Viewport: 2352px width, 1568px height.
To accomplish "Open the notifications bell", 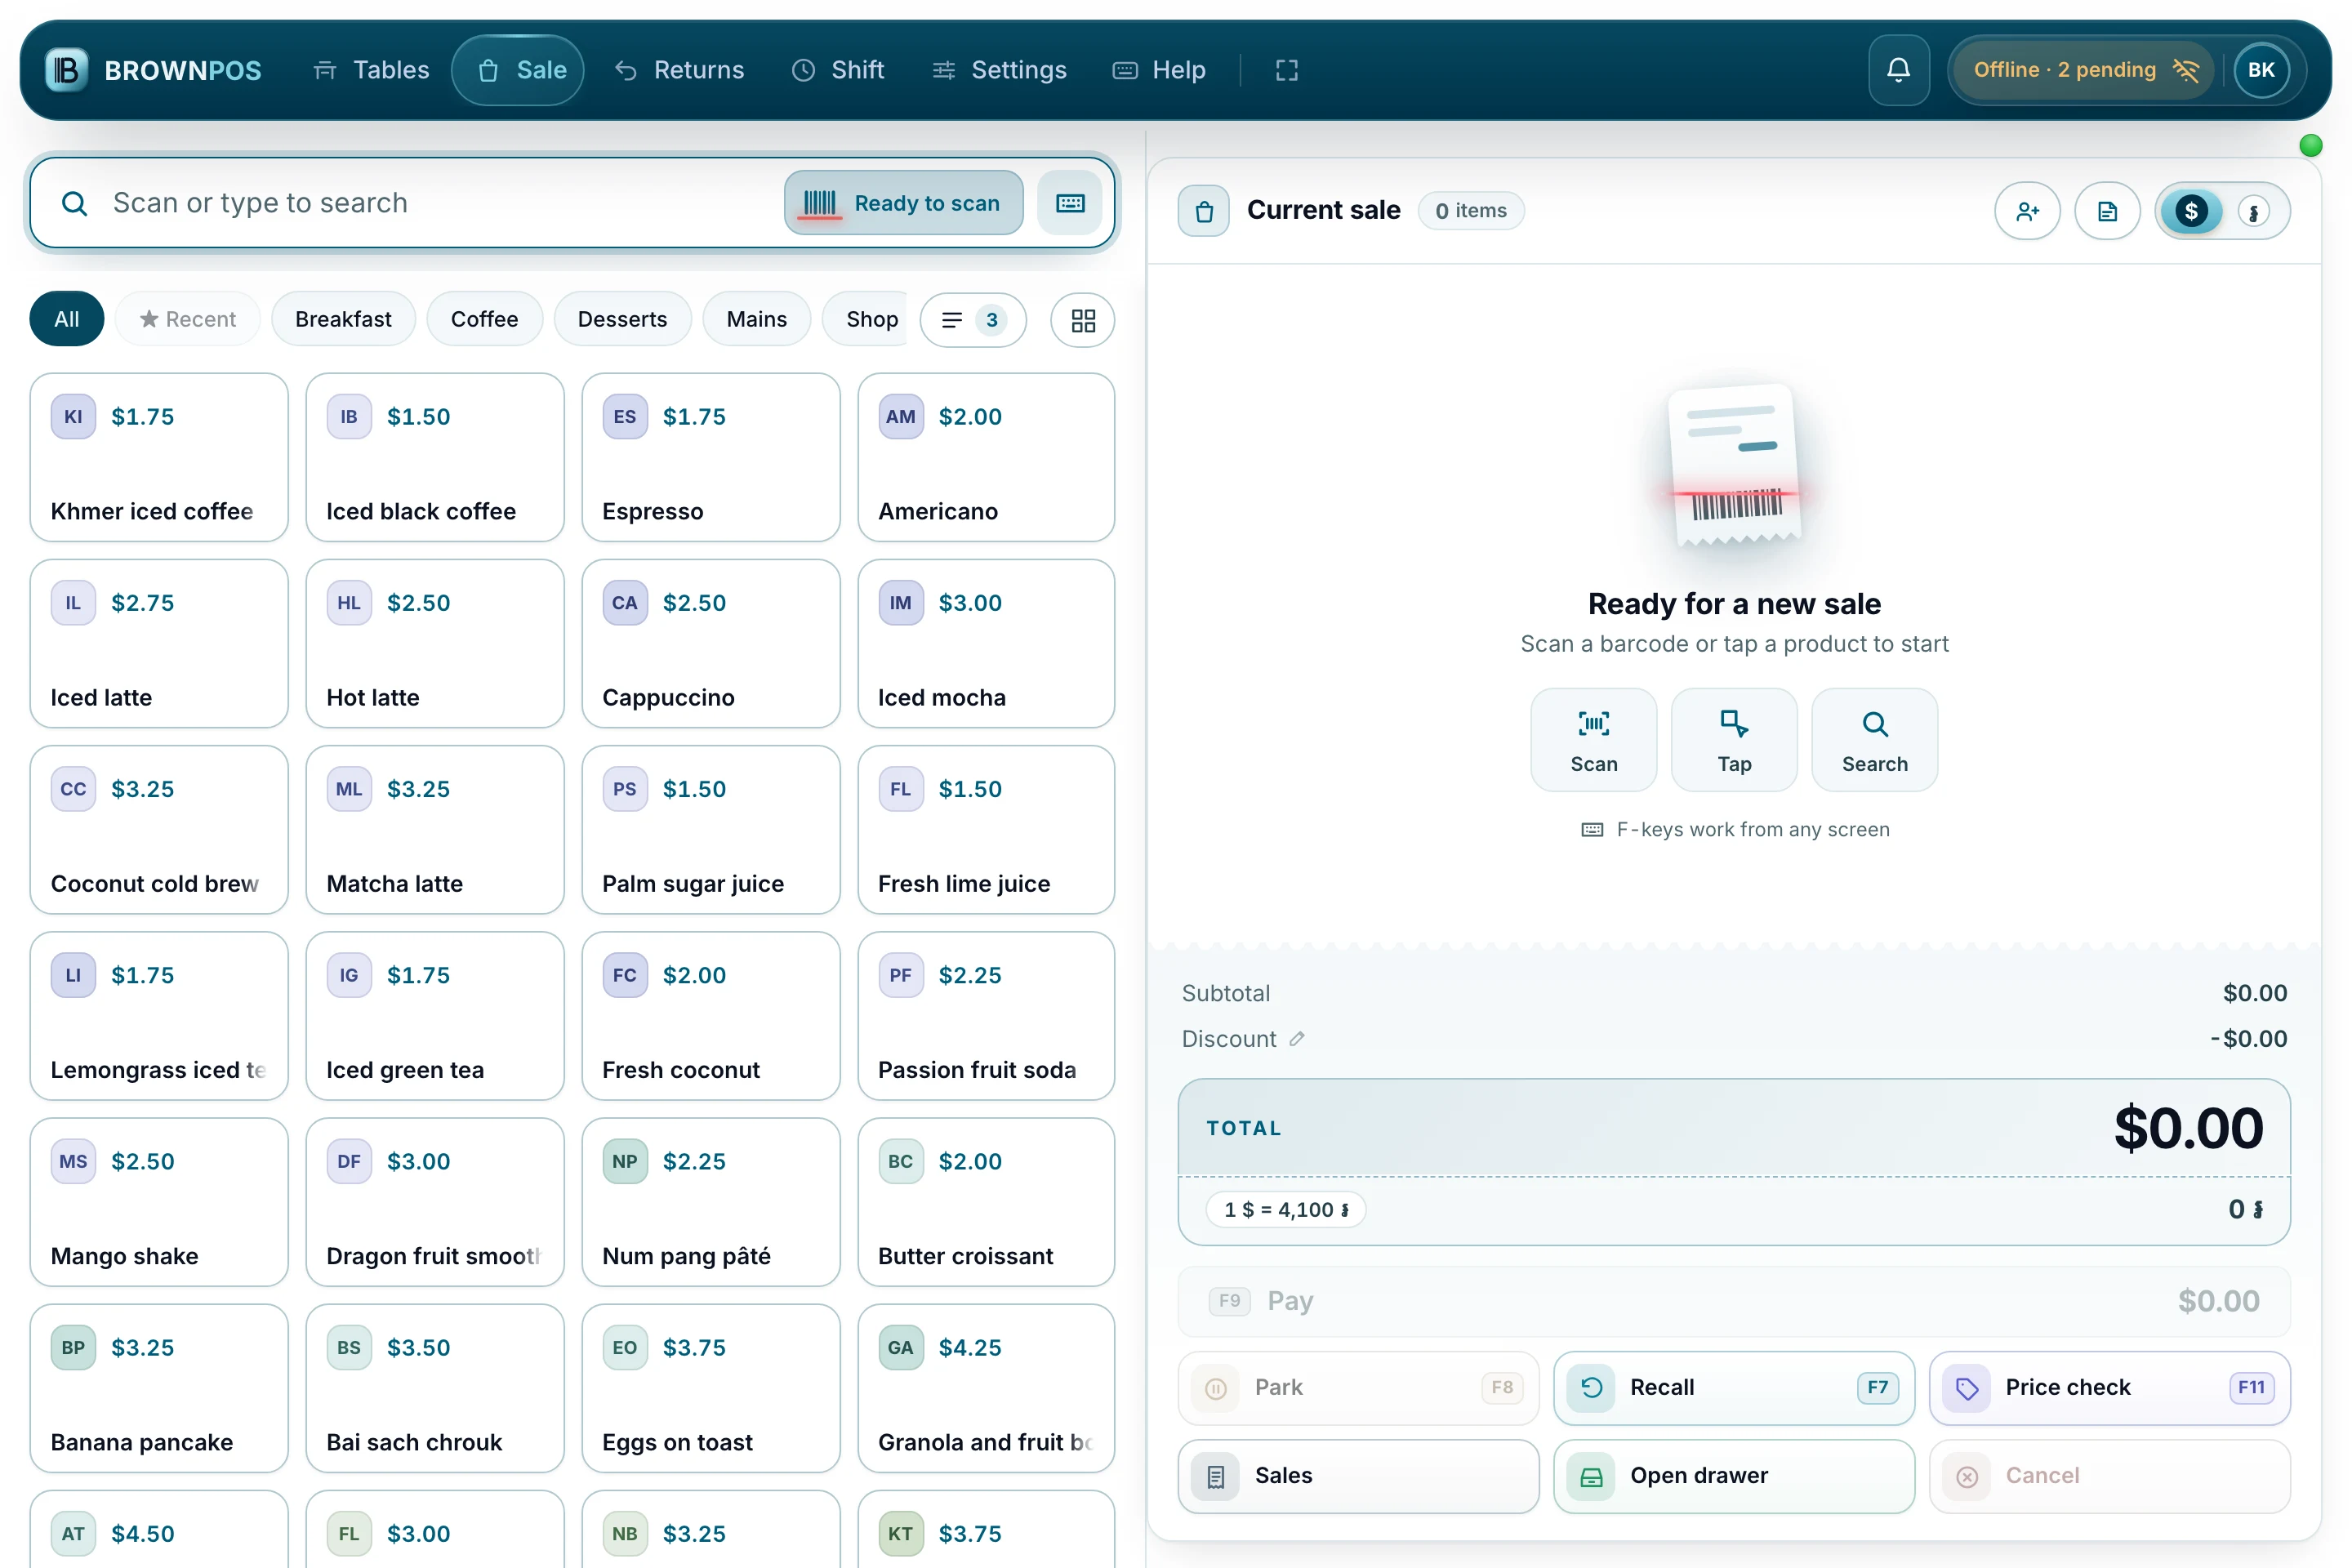I will coord(1898,70).
